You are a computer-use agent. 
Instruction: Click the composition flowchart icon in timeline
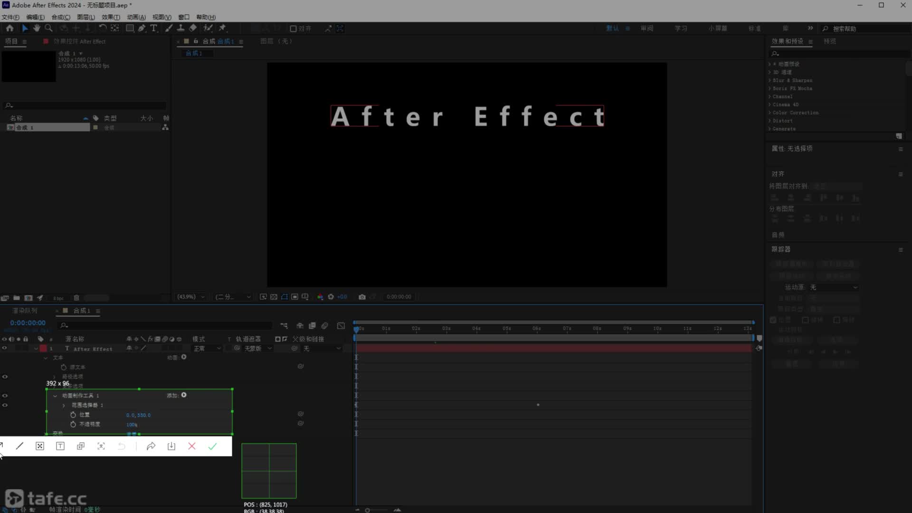click(284, 325)
